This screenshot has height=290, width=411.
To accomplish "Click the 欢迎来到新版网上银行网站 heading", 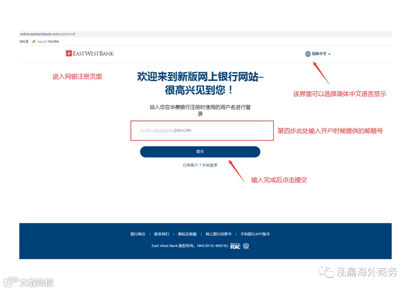I will click(200, 83).
